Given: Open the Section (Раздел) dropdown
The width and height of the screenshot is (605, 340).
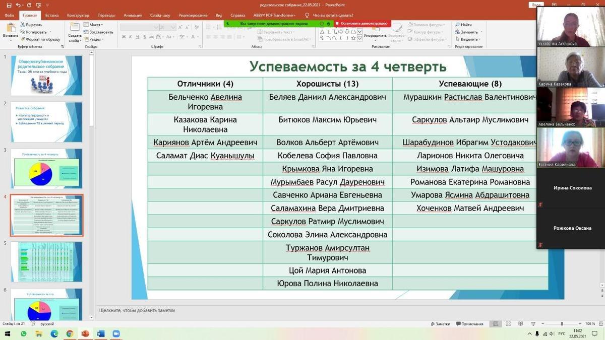Looking at the screenshot, I should [x=96, y=39].
